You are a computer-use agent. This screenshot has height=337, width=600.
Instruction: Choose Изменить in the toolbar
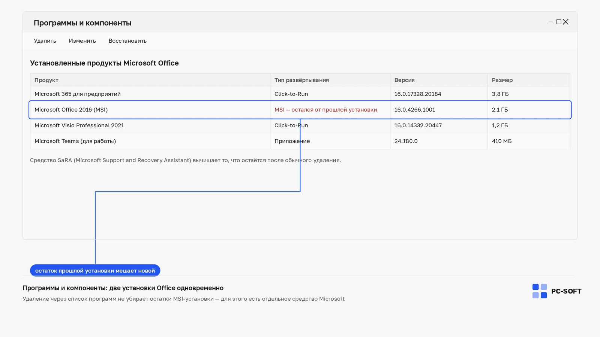[x=82, y=41]
